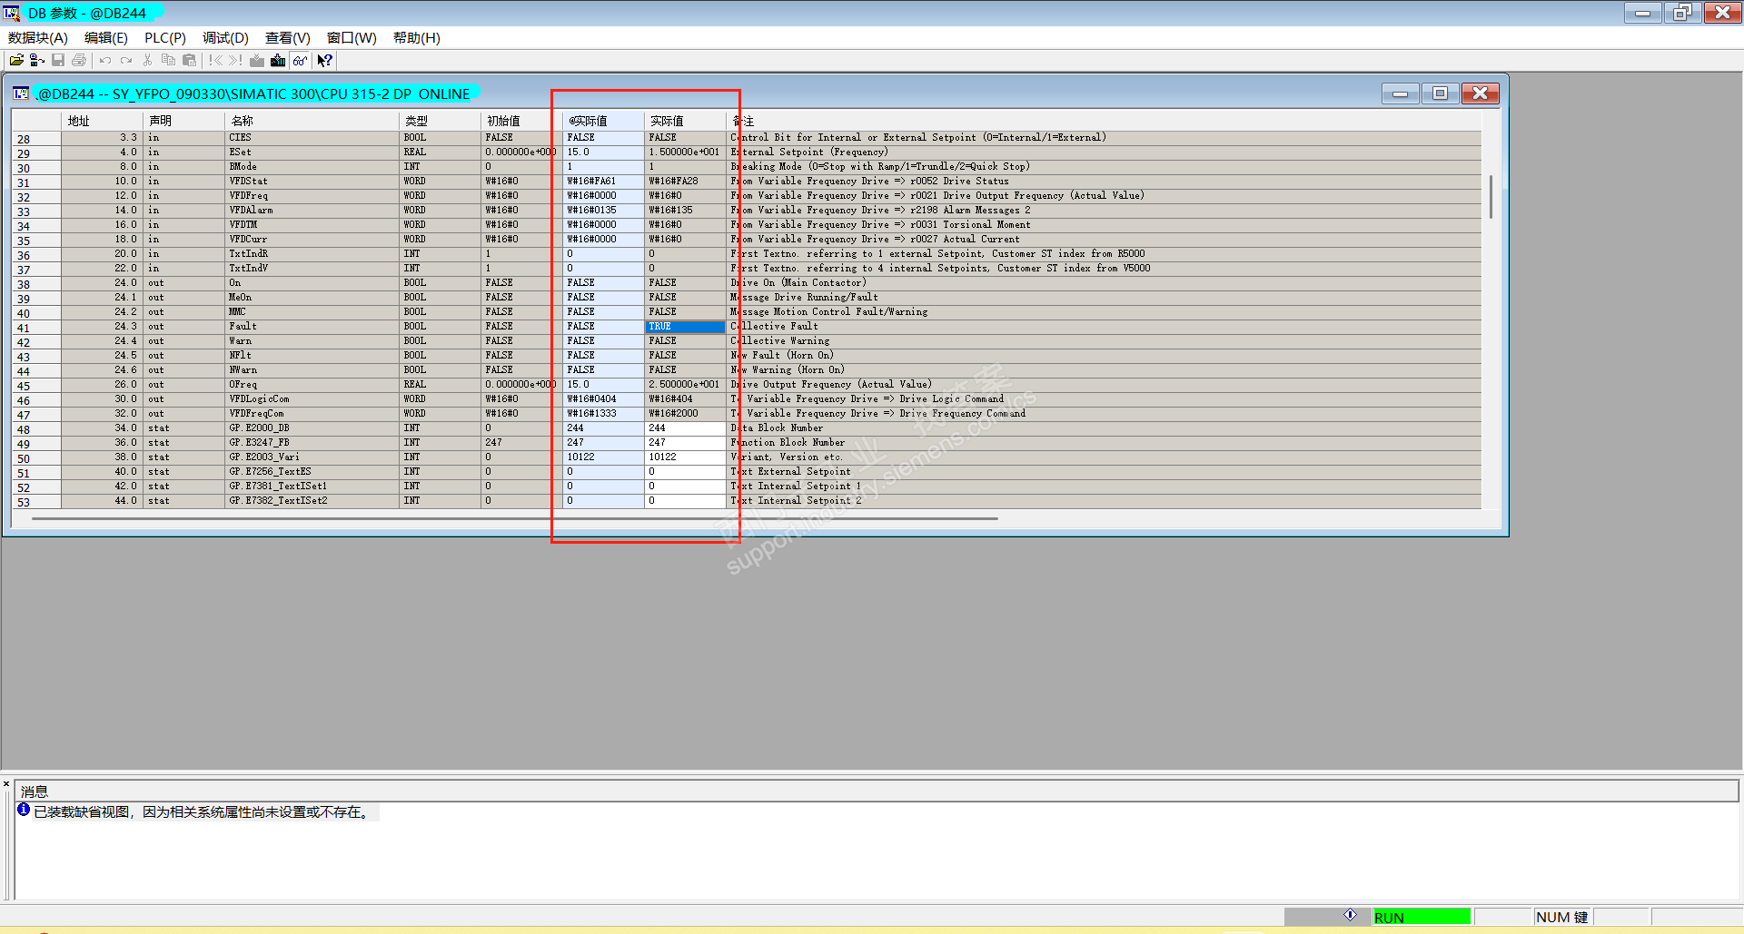This screenshot has width=1744, height=934.
Task: Open the 编辑(E) menu
Action: click(106, 38)
